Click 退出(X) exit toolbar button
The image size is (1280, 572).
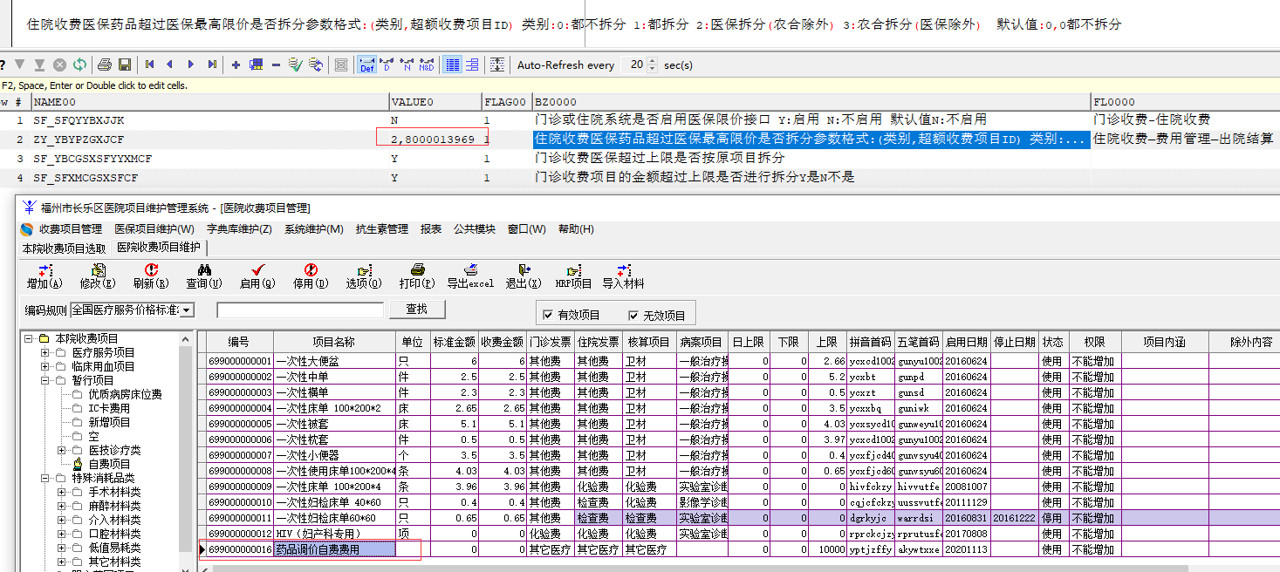pos(524,276)
